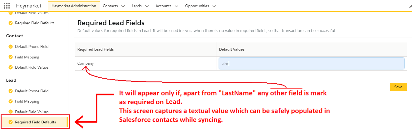The width and height of the screenshot is (412, 129).
Task: Open the App Launcher grid icon
Action: tap(7, 6)
